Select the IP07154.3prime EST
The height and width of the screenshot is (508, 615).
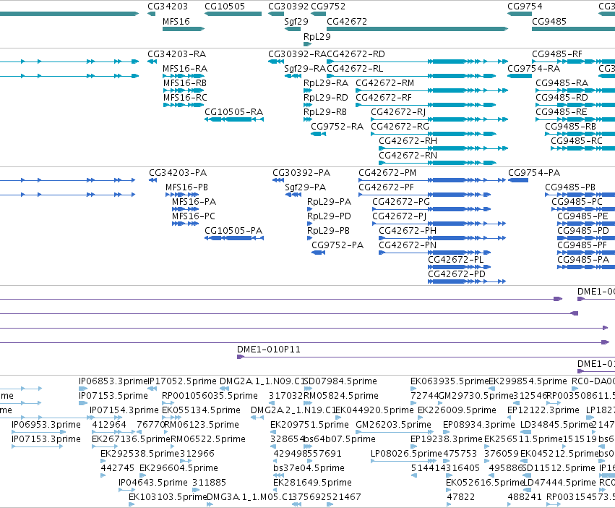point(124,410)
